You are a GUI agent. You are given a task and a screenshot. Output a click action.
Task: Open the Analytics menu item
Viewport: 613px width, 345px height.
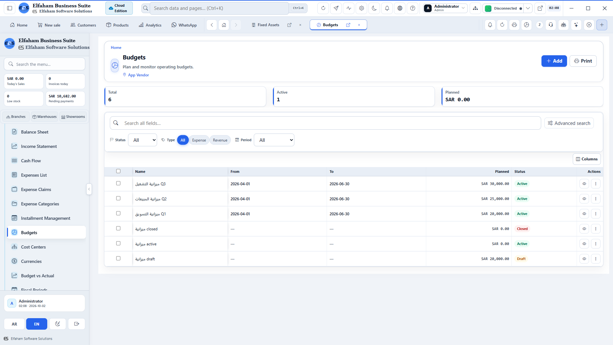coord(150,25)
